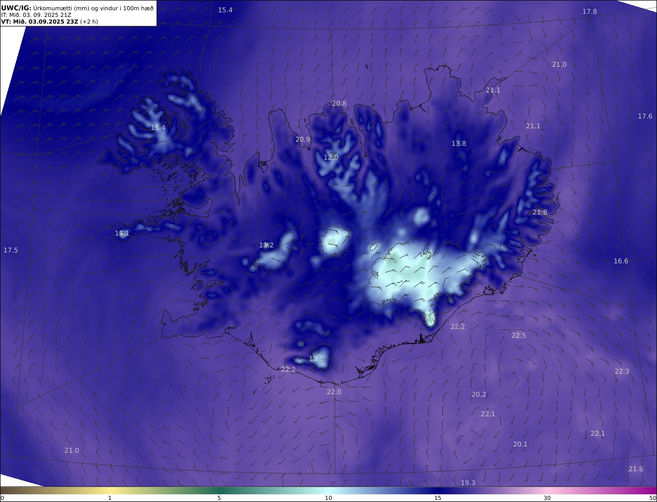Select the value label 22.3
Image resolution: width=657 pixels, height=502 pixels.
622,372
